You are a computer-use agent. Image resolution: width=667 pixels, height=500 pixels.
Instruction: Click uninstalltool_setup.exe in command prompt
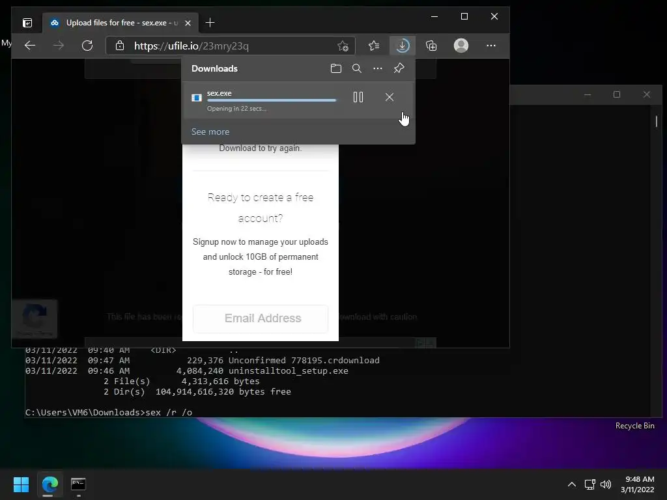click(289, 370)
